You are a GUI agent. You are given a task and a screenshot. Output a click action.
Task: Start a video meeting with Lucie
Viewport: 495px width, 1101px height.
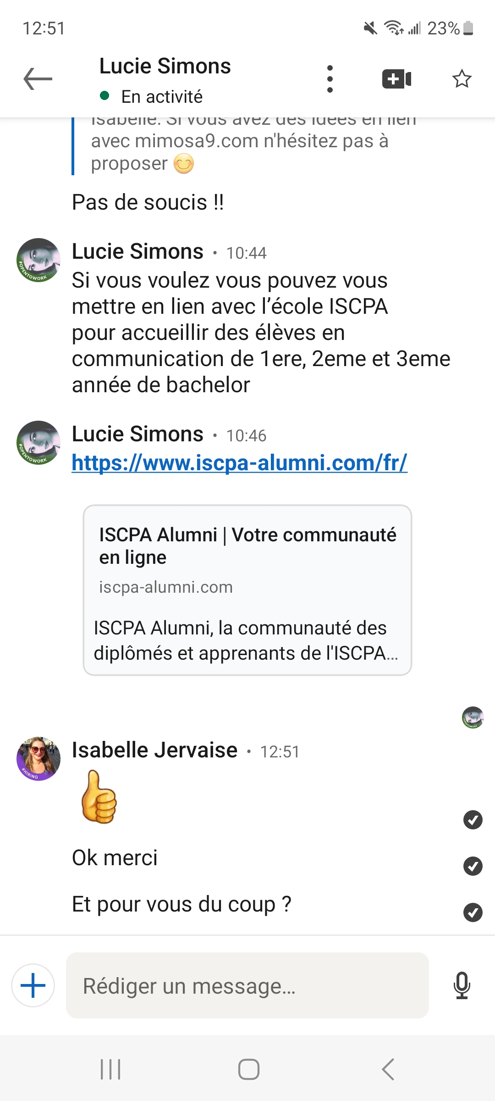[396, 79]
